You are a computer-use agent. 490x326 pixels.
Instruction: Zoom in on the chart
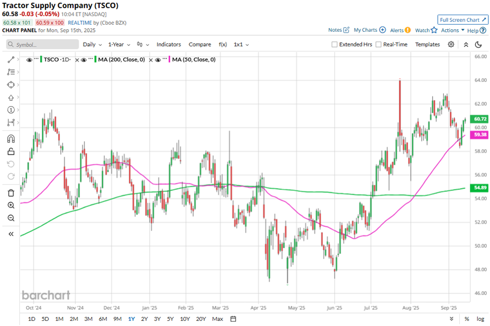[11, 206]
